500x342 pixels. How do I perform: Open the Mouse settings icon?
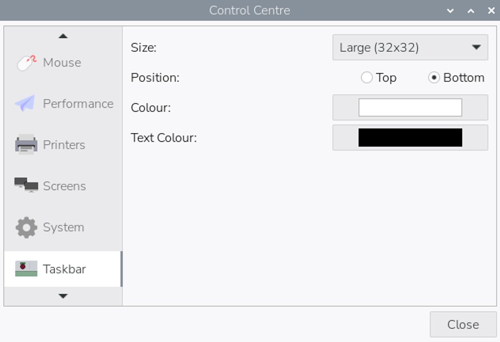pos(27,63)
